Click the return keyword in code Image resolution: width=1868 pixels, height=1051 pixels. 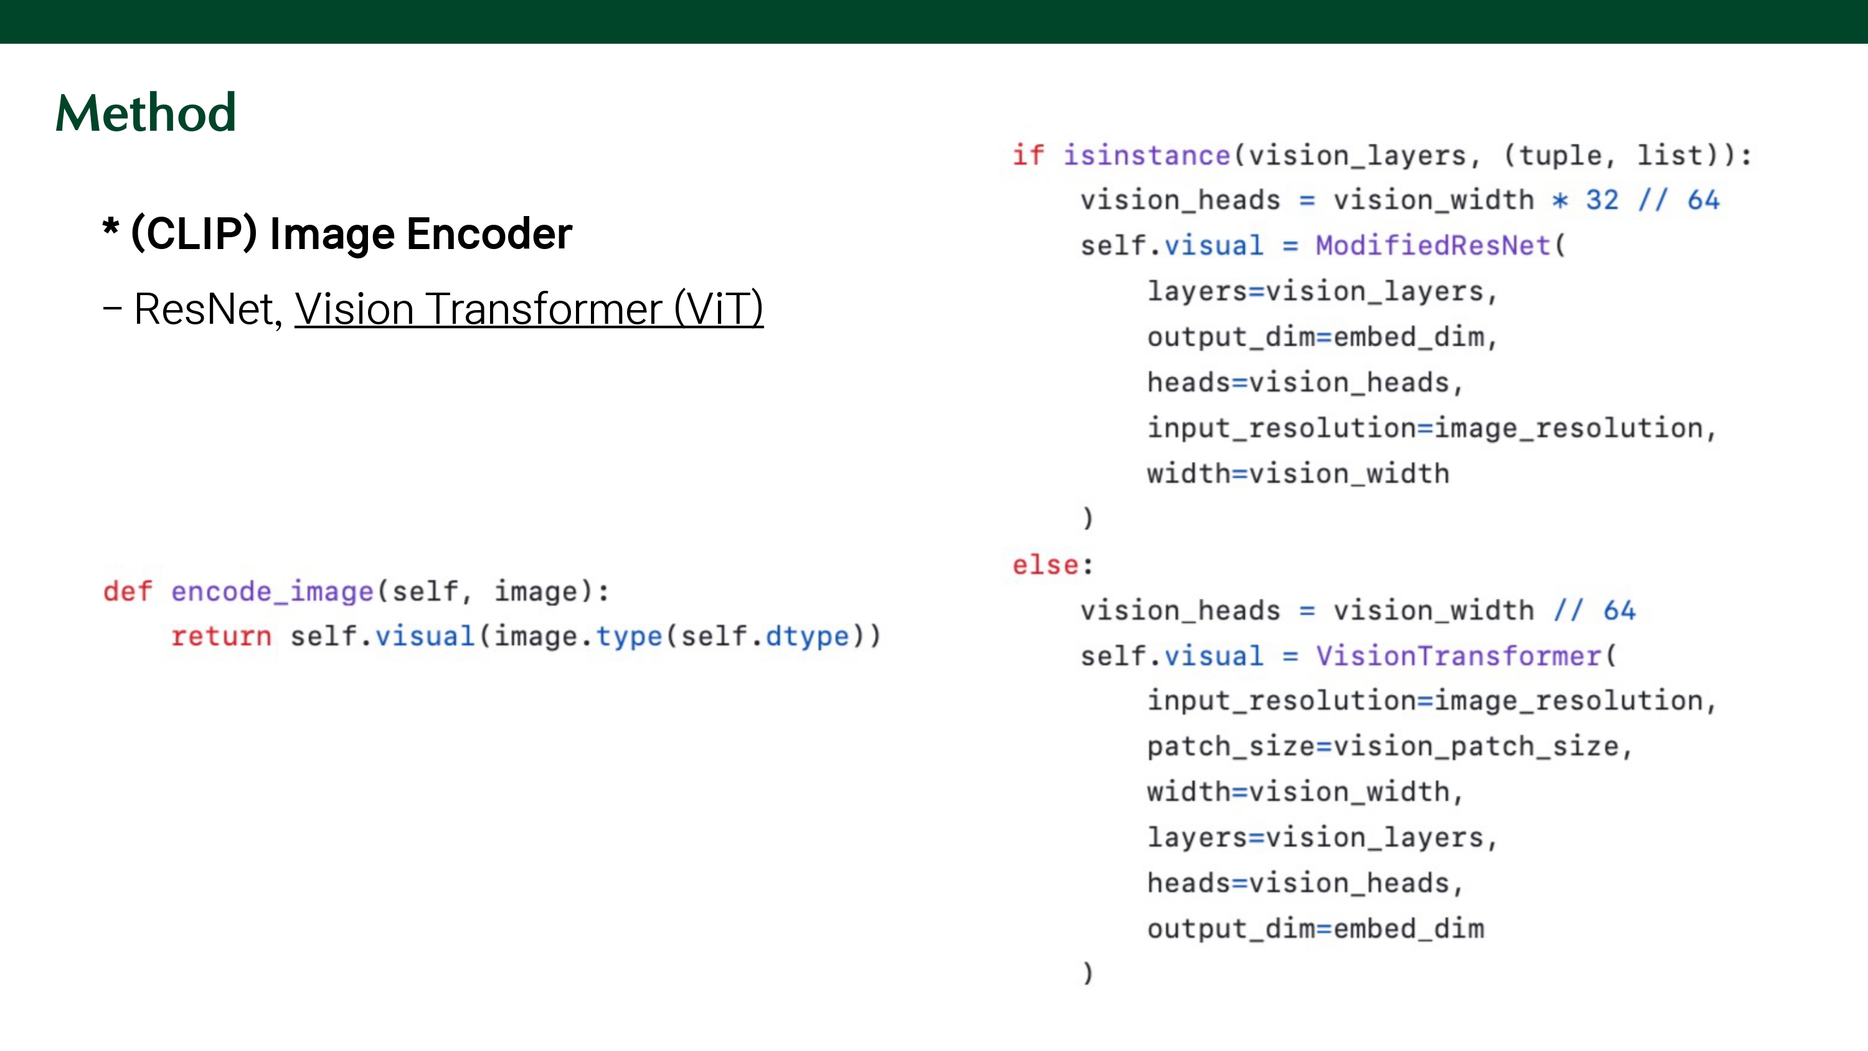point(221,636)
